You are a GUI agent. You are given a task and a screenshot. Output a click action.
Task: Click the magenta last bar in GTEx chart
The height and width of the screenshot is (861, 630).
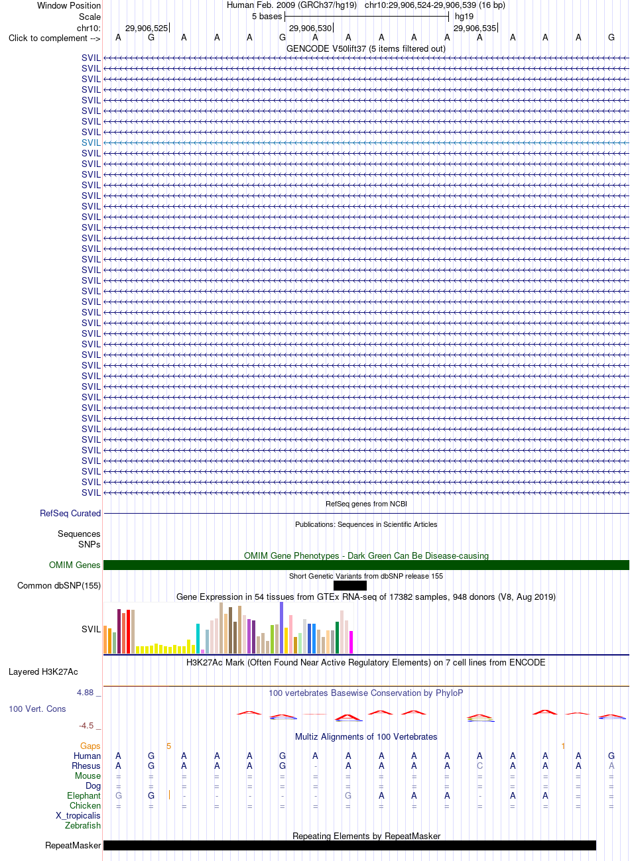click(x=351, y=642)
